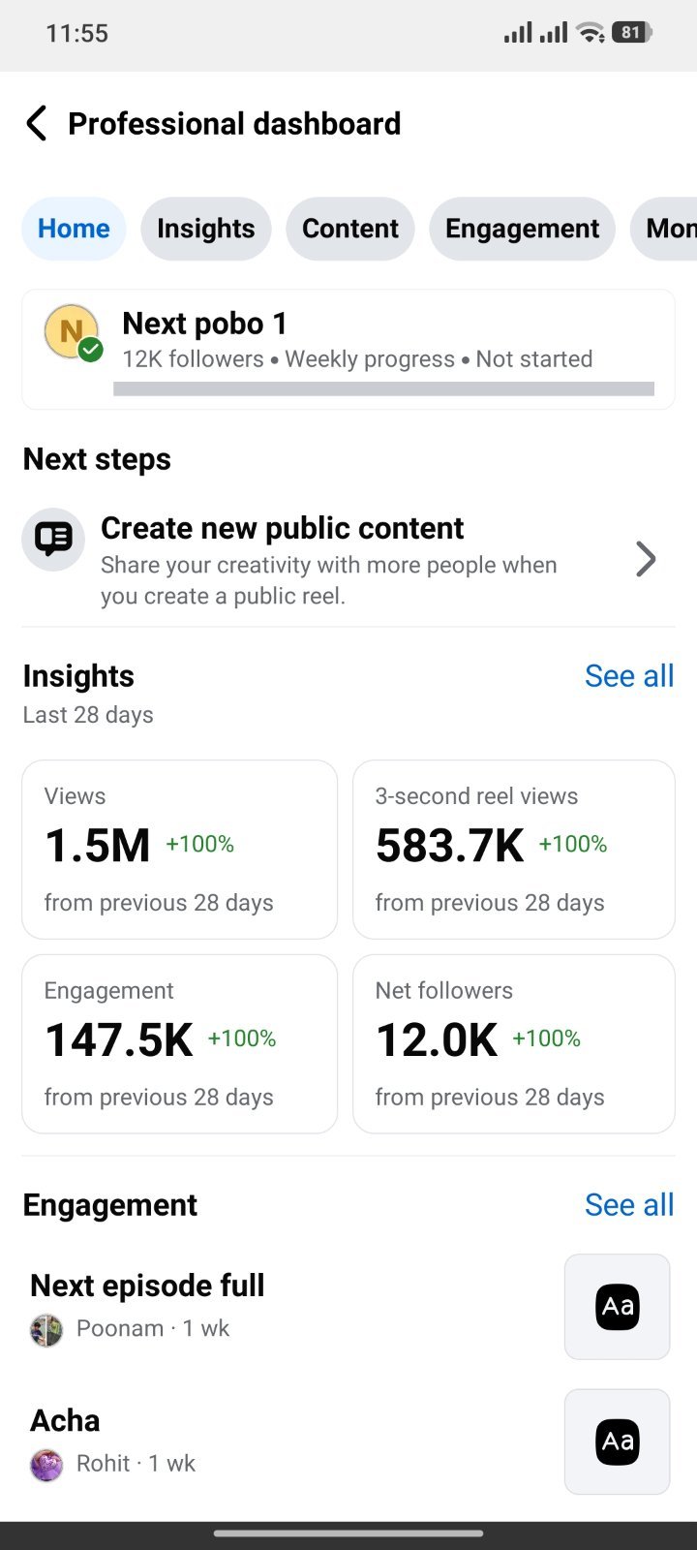
Task: Tap See all next to Insights
Action: coord(629,676)
